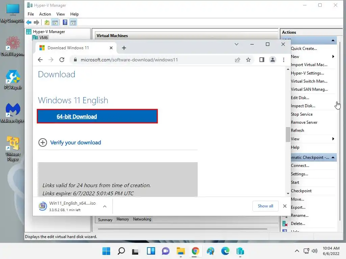Viewport: 346px width, 259px height.
Task: Click Show all downloads button
Action: pyautogui.click(x=266, y=206)
